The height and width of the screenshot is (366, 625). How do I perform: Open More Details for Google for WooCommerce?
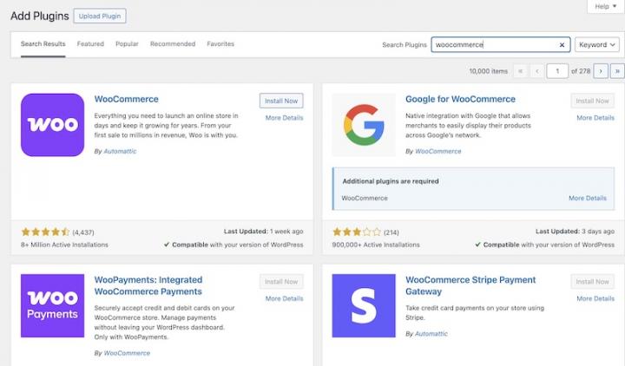(595, 118)
